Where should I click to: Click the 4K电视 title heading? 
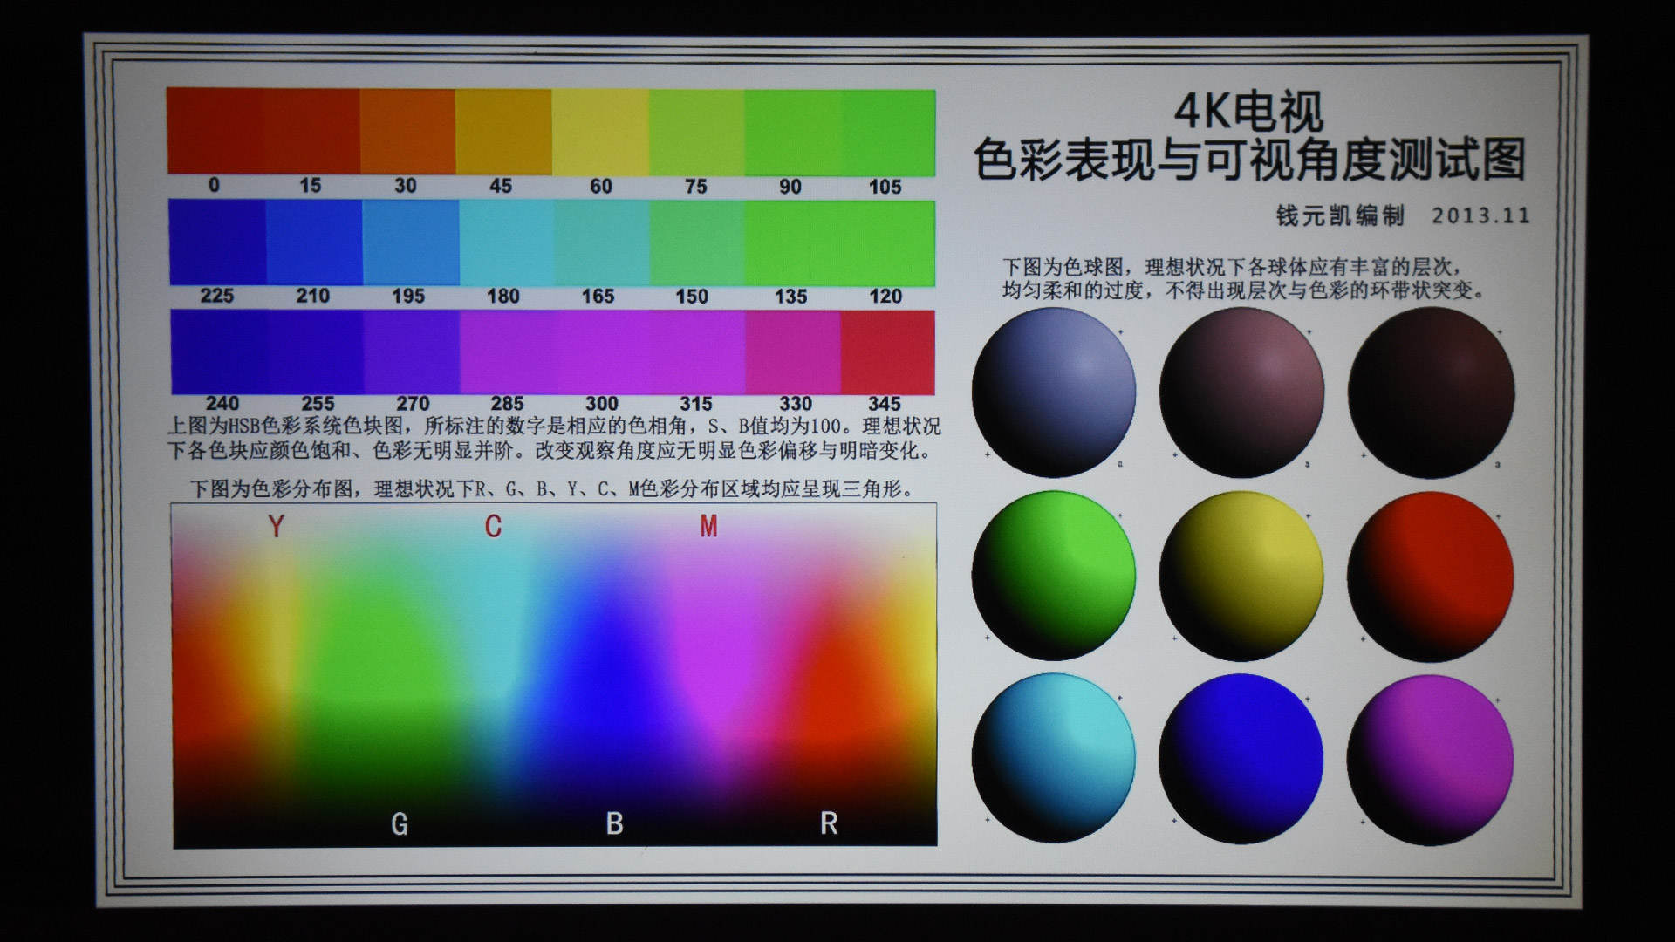[1248, 112]
